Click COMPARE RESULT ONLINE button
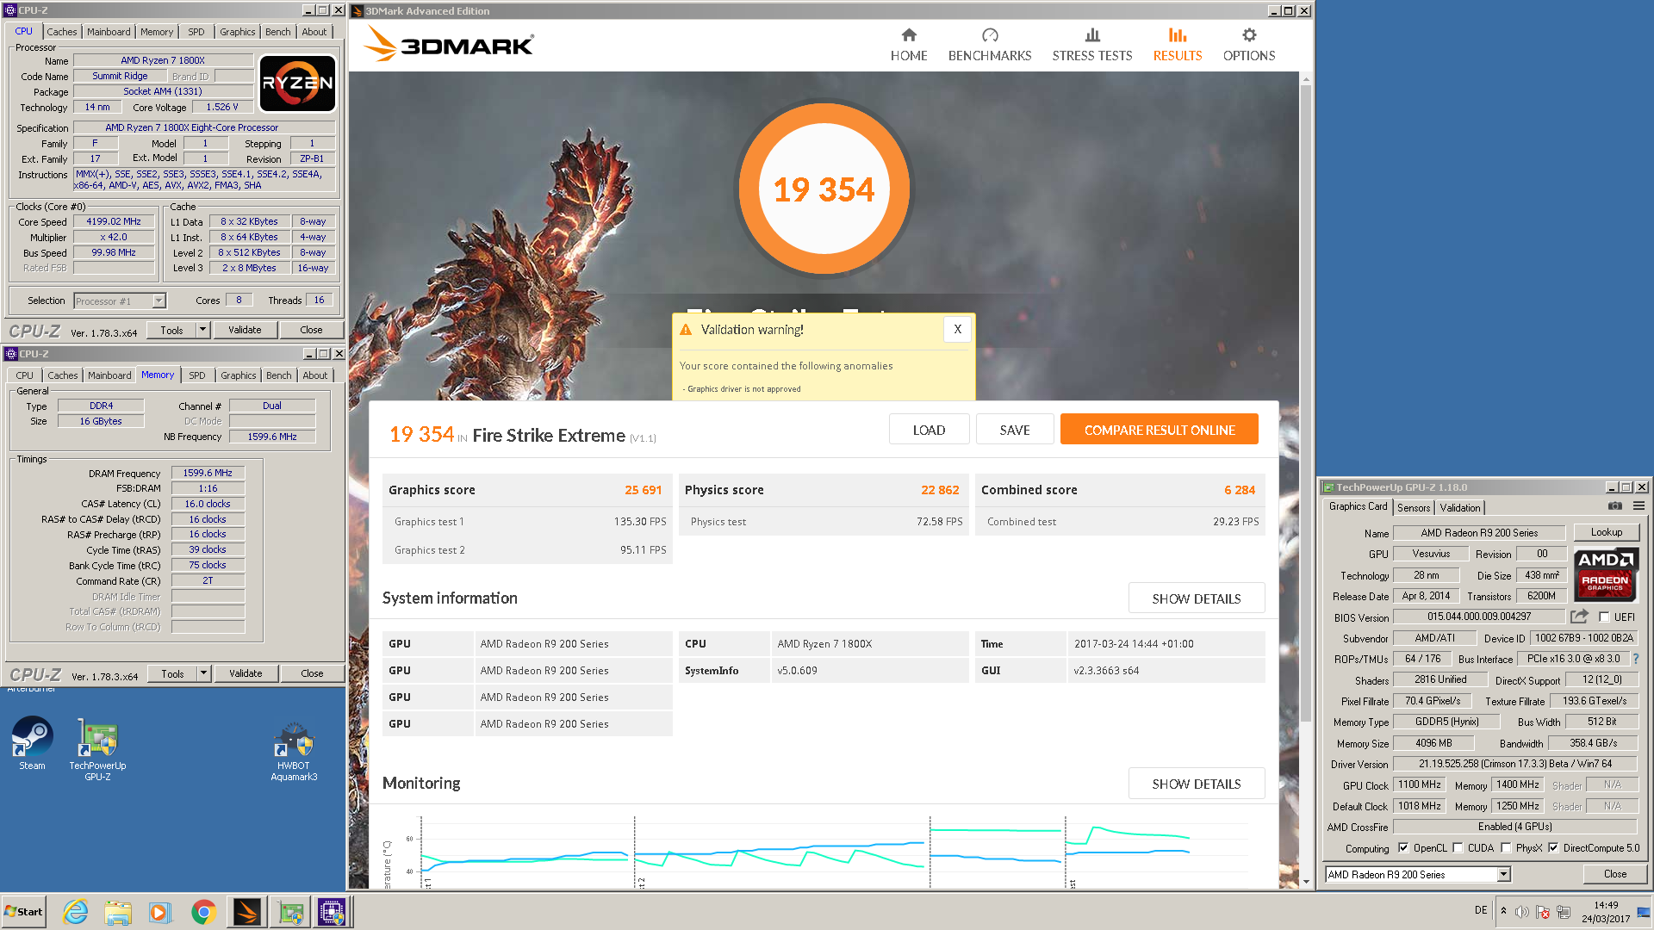 coord(1159,429)
